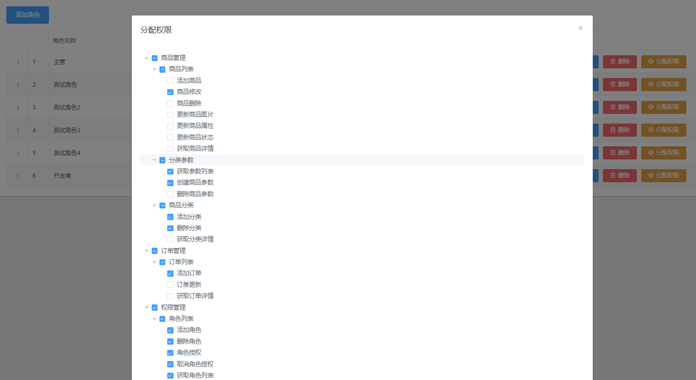Screen dimensions: 696x380
Task: Click 删除 button in the 测试角色2 row
Action: (x=620, y=107)
